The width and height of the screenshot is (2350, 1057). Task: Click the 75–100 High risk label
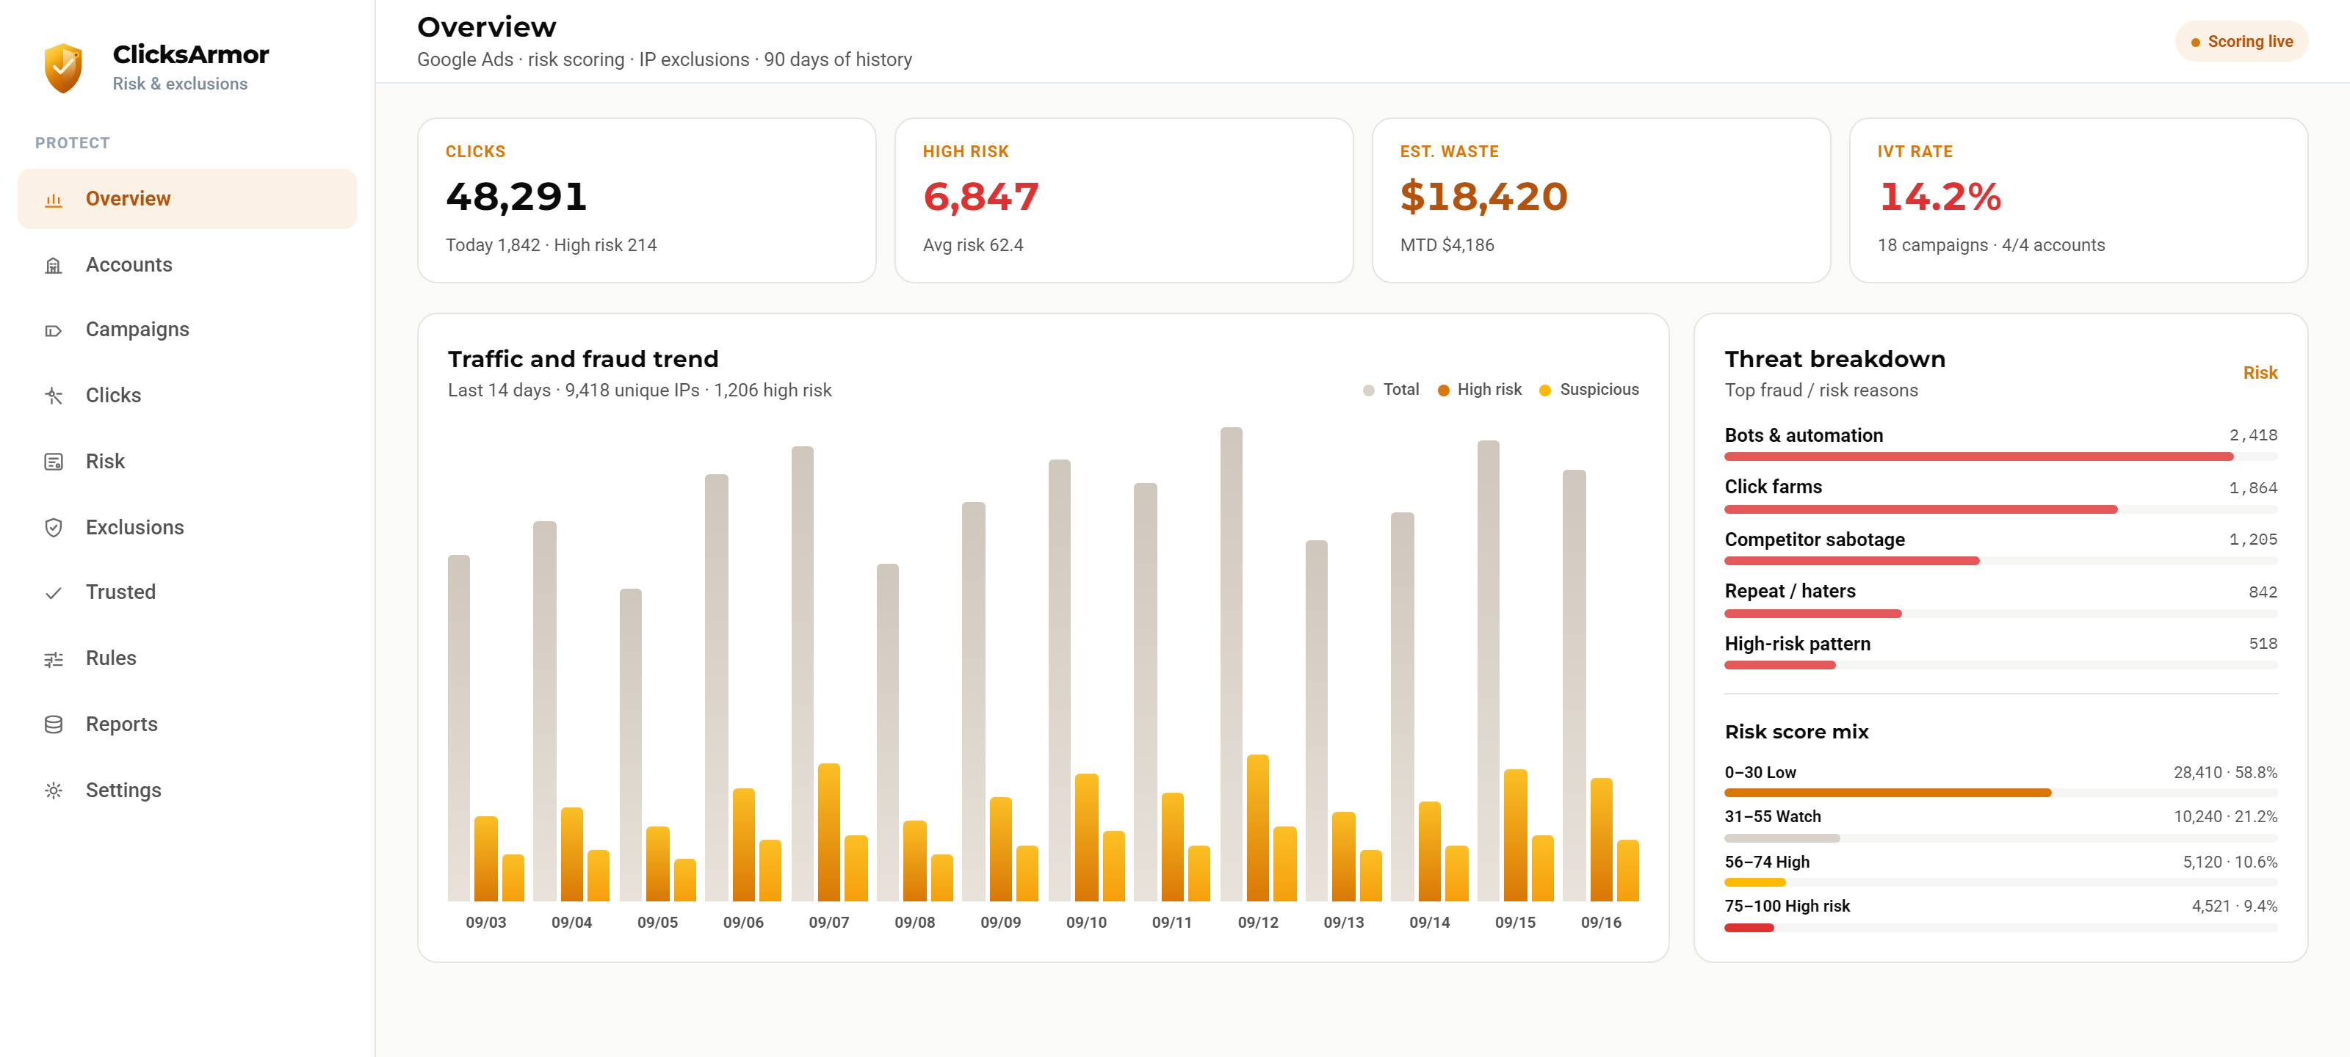[x=1786, y=906]
